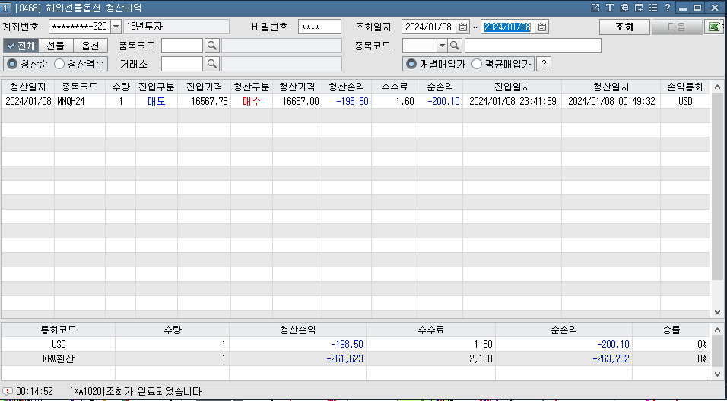727x401 pixels.
Task: Click the summary table scrollbar up arrow
Action: pyautogui.click(x=717, y=330)
